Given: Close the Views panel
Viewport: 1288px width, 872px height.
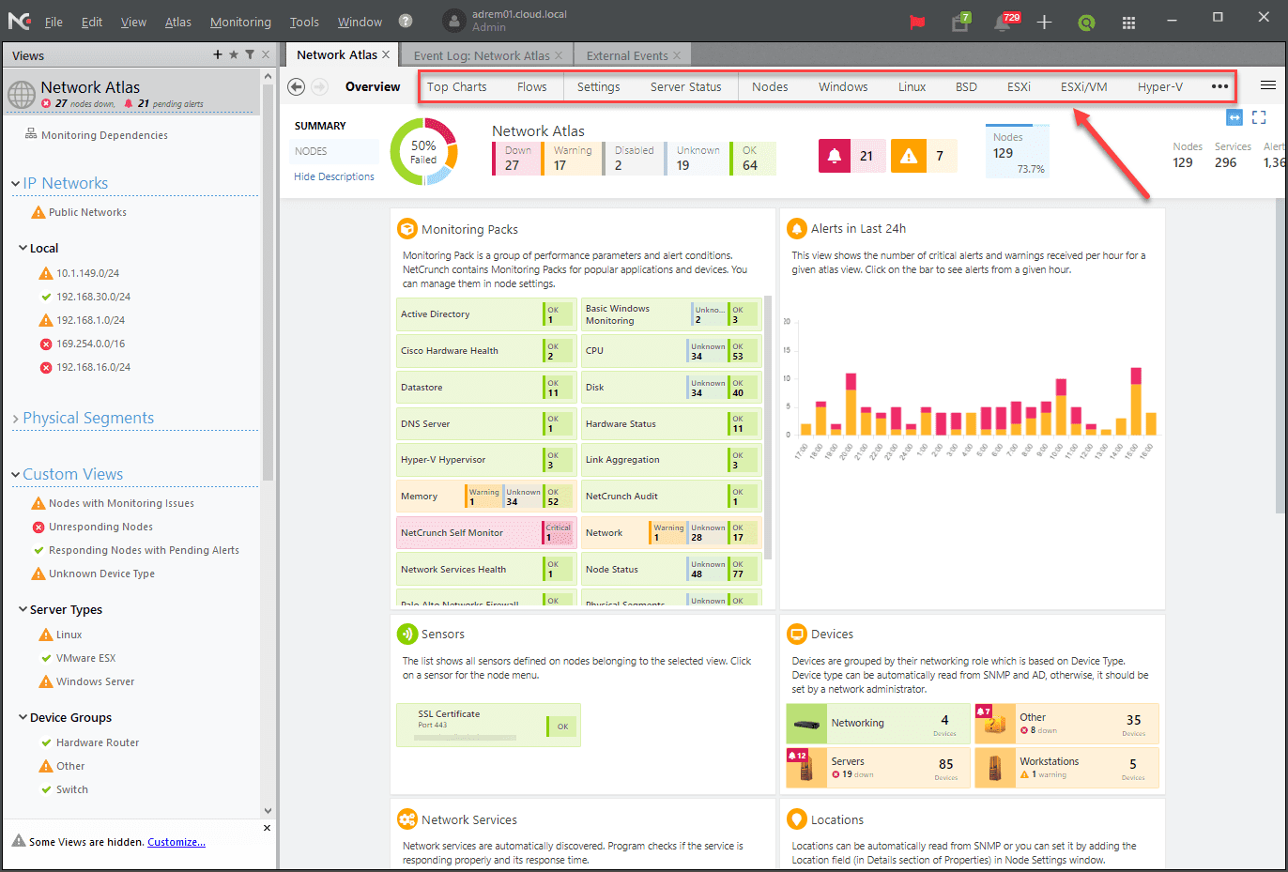Looking at the screenshot, I should (266, 54).
